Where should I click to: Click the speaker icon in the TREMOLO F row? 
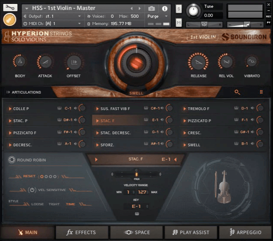252,108
